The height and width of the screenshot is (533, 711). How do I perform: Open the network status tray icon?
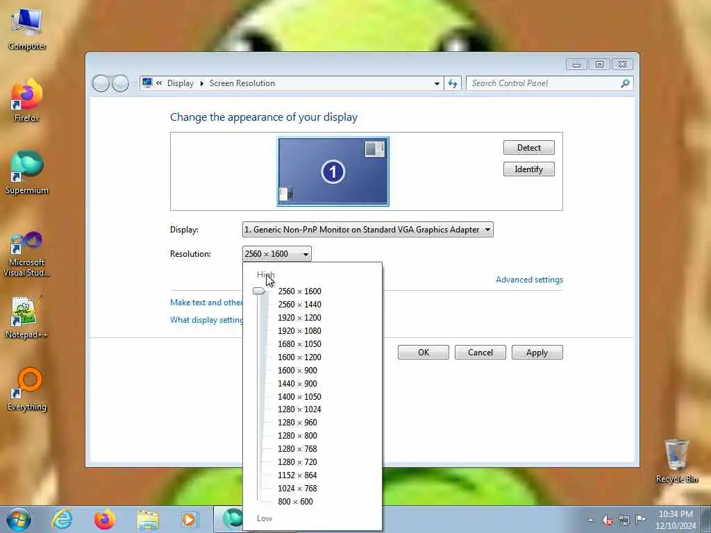(624, 520)
